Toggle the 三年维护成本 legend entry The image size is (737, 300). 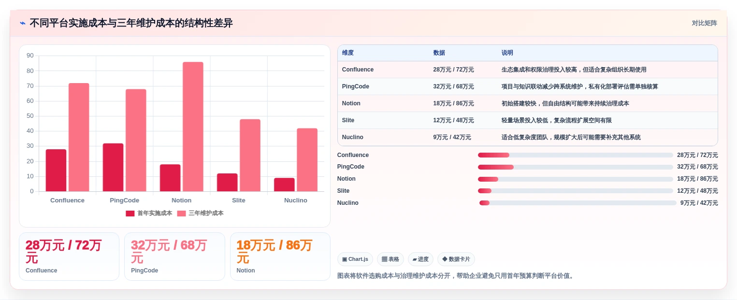pyautogui.click(x=200, y=213)
